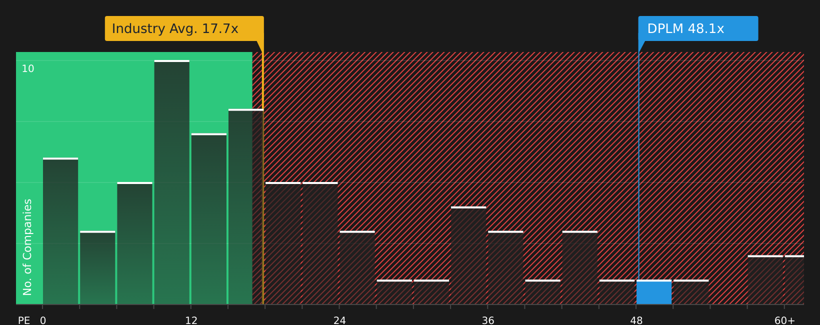Click the four-company bar ending at PE 36

(x=468, y=255)
